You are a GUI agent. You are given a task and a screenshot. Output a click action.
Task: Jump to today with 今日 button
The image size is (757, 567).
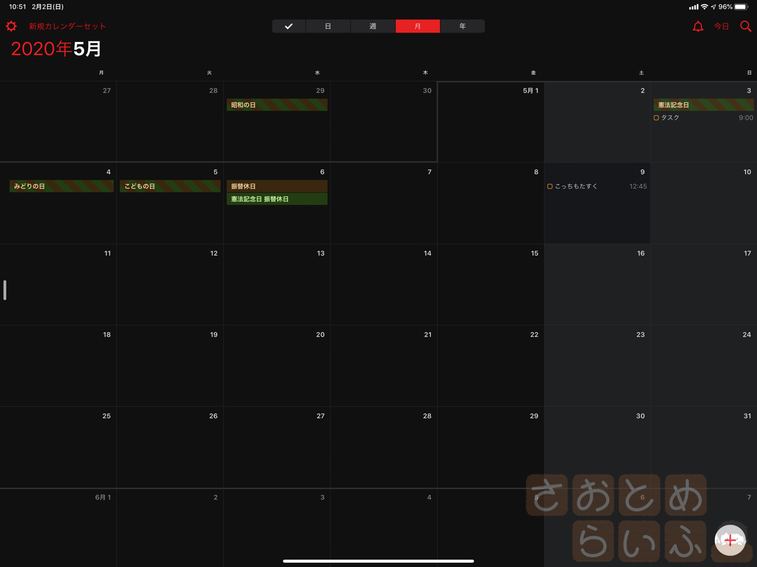pyautogui.click(x=722, y=26)
